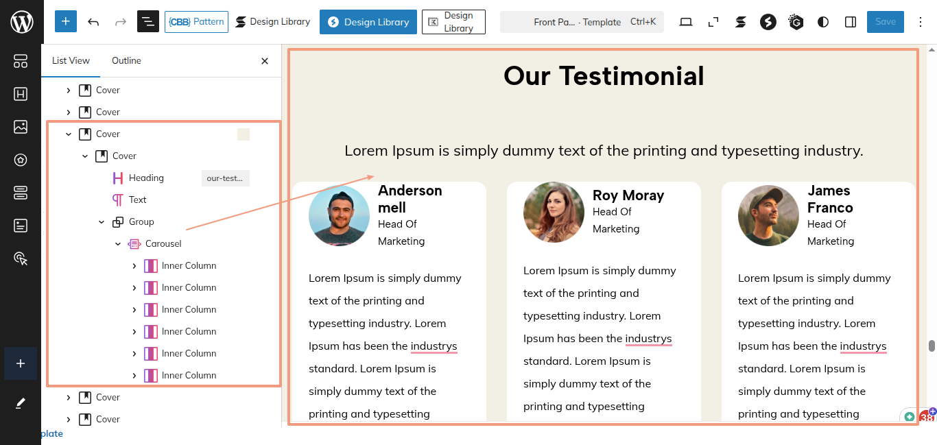Viewport: 937px width, 445px height.
Task: Open the device preview laptop icon
Action: coord(686,22)
